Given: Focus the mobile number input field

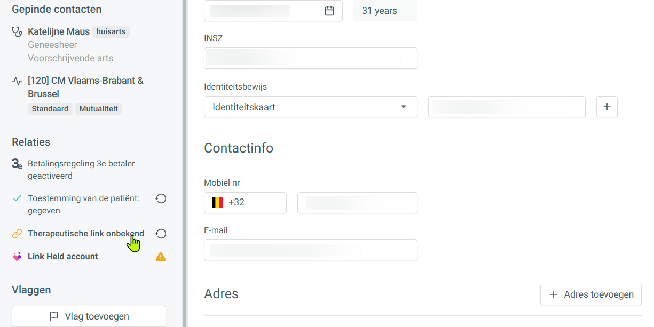Looking at the screenshot, I should 357,203.
